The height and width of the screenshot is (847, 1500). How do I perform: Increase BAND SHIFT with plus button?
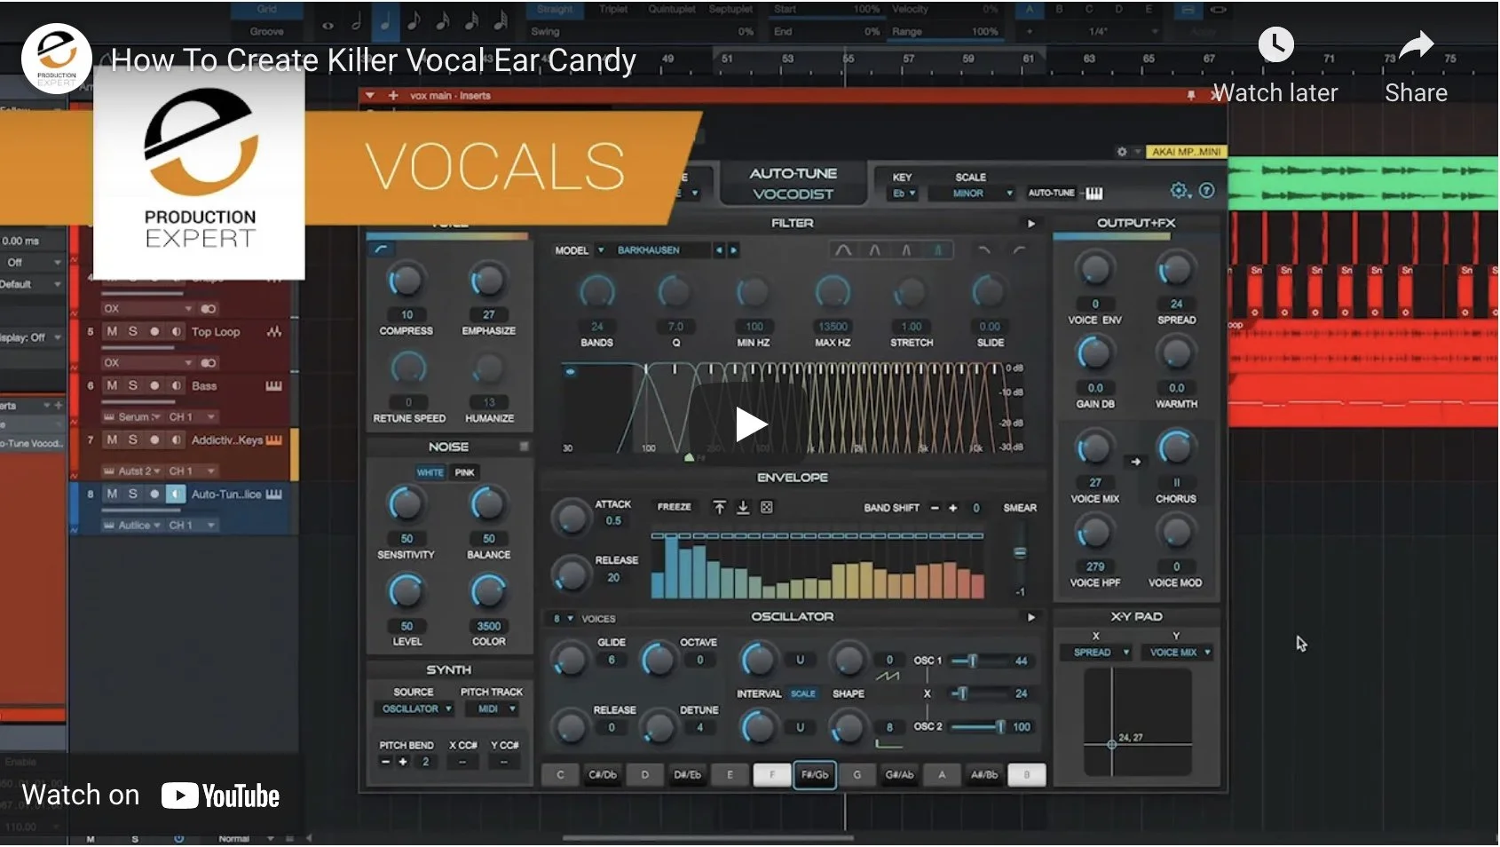[x=953, y=509]
